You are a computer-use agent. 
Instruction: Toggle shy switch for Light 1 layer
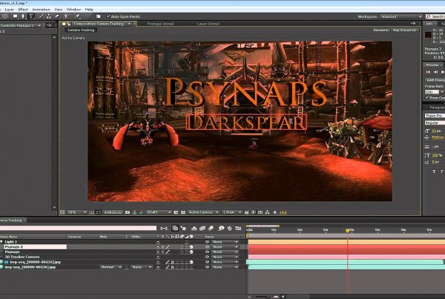pyautogui.click(x=158, y=242)
